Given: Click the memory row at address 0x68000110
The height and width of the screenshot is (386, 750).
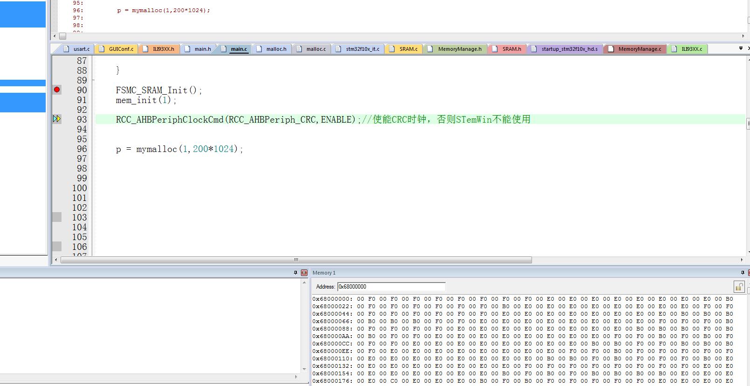Looking at the screenshot, I should 523,358.
